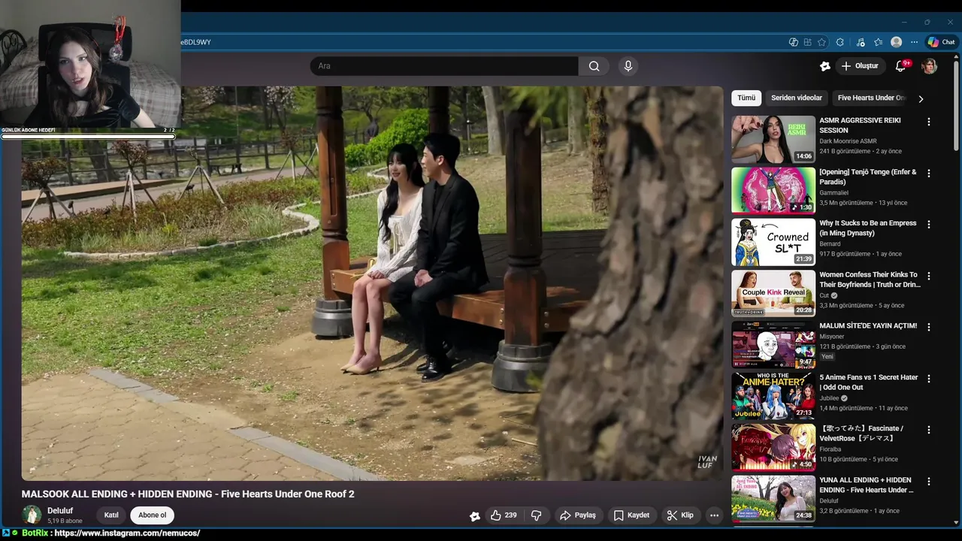Open options for Fascinate VelvetRose video
Viewport: 962px width, 541px height.
pyautogui.click(x=928, y=430)
